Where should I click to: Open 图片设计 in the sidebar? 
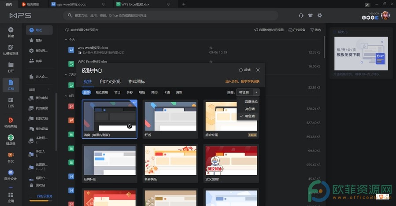tap(11, 175)
